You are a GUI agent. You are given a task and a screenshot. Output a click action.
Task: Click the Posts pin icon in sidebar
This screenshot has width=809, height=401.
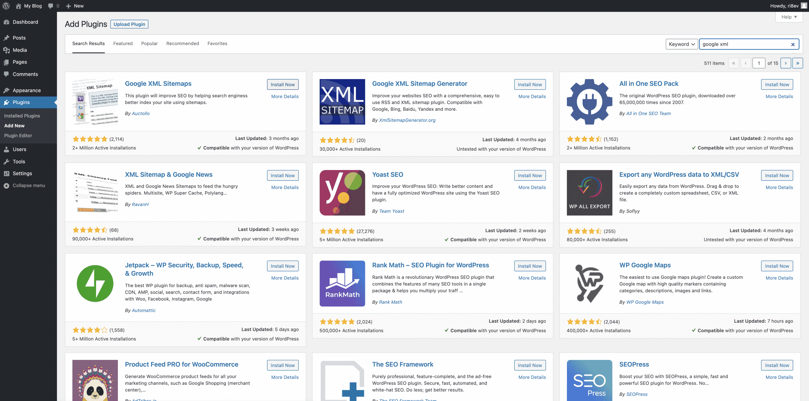[x=6, y=38]
